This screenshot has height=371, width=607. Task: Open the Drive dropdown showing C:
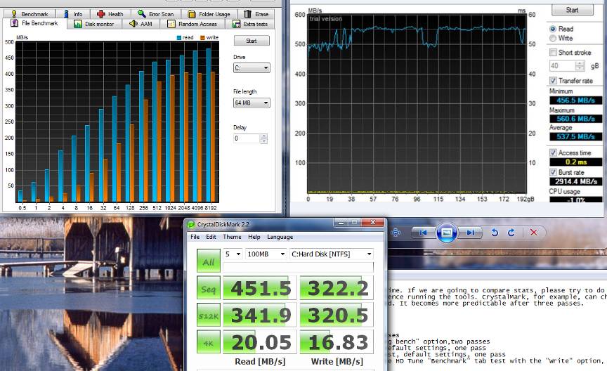(x=252, y=67)
